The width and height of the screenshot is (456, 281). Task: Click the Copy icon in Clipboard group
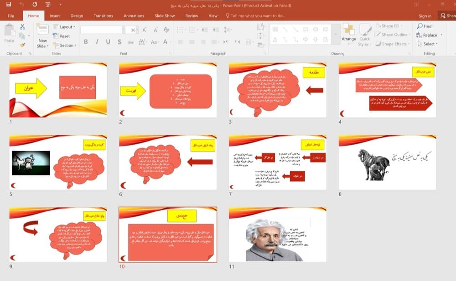pos(22,36)
